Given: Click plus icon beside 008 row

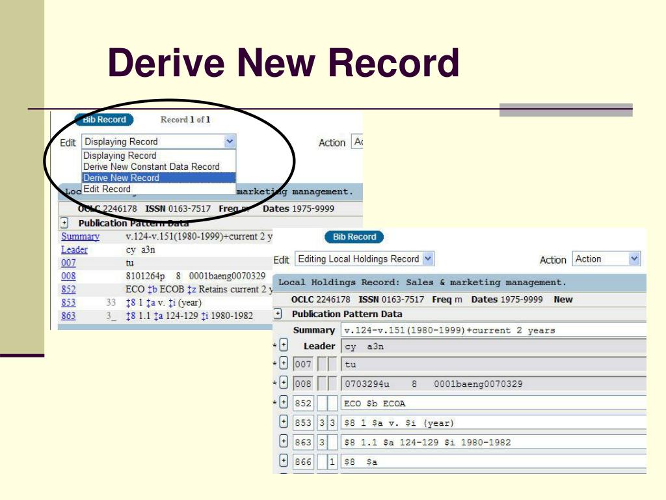Looking at the screenshot, I should [284, 383].
